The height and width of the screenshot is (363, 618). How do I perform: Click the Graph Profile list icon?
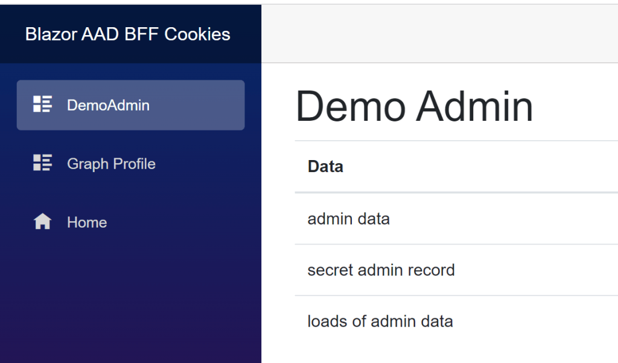(x=42, y=163)
